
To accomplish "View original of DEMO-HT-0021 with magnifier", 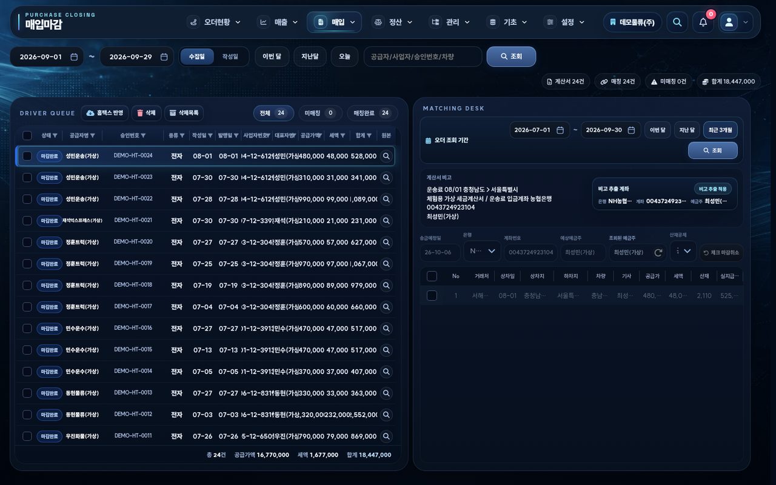I will pyautogui.click(x=386, y=221).
